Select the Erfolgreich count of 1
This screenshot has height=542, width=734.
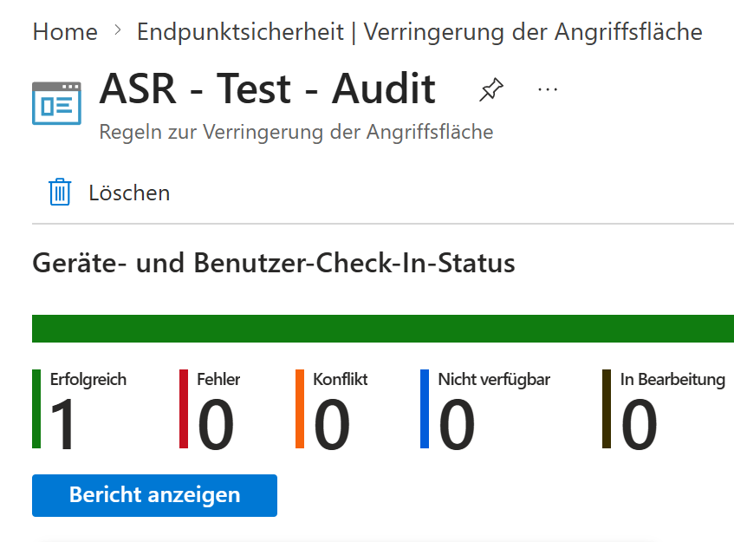(63, 425)
